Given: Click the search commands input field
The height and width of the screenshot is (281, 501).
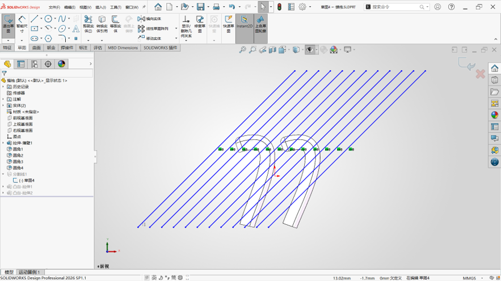Looking at the screenshot, I should click(395, 7).
